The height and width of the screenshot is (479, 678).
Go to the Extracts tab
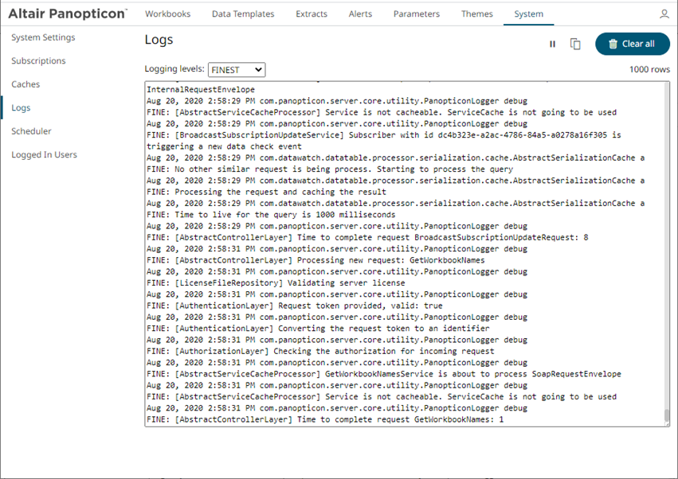coord(311,14)
